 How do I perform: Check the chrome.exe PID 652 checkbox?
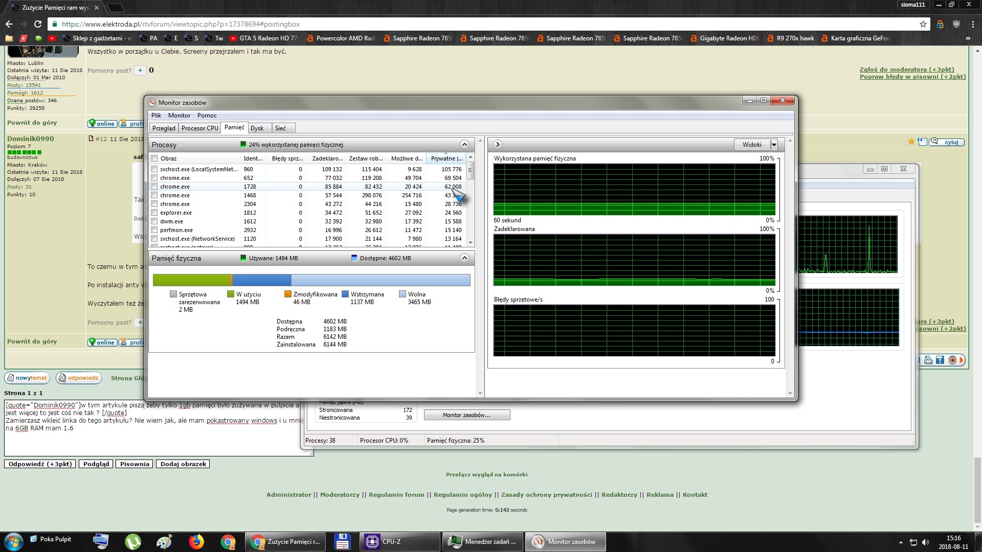tap(154, 178)
